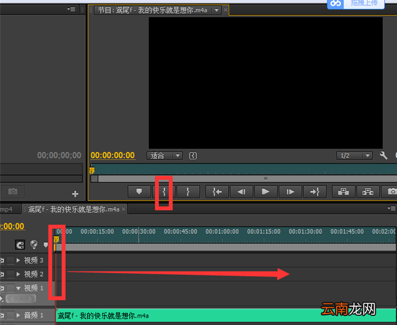Open the 适合 zoom level dropdown

[165, 156]
